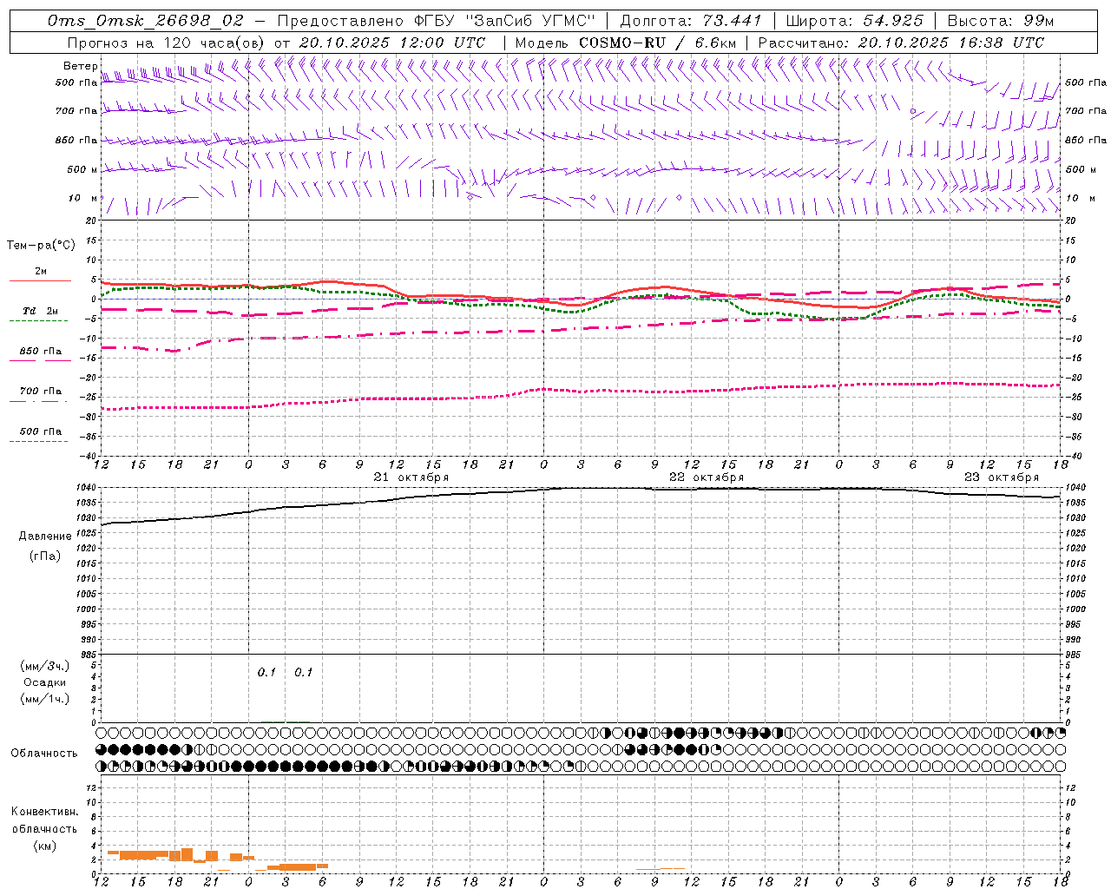The image size is (1111, 889).
Task: Click the 21 октября date label
Action: [x=411, y=477]
